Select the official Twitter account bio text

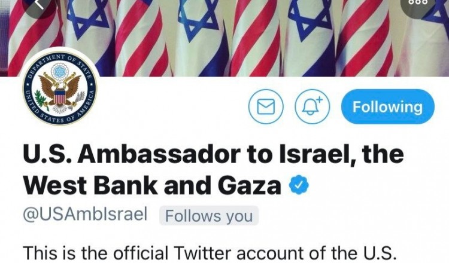point(210,253)
